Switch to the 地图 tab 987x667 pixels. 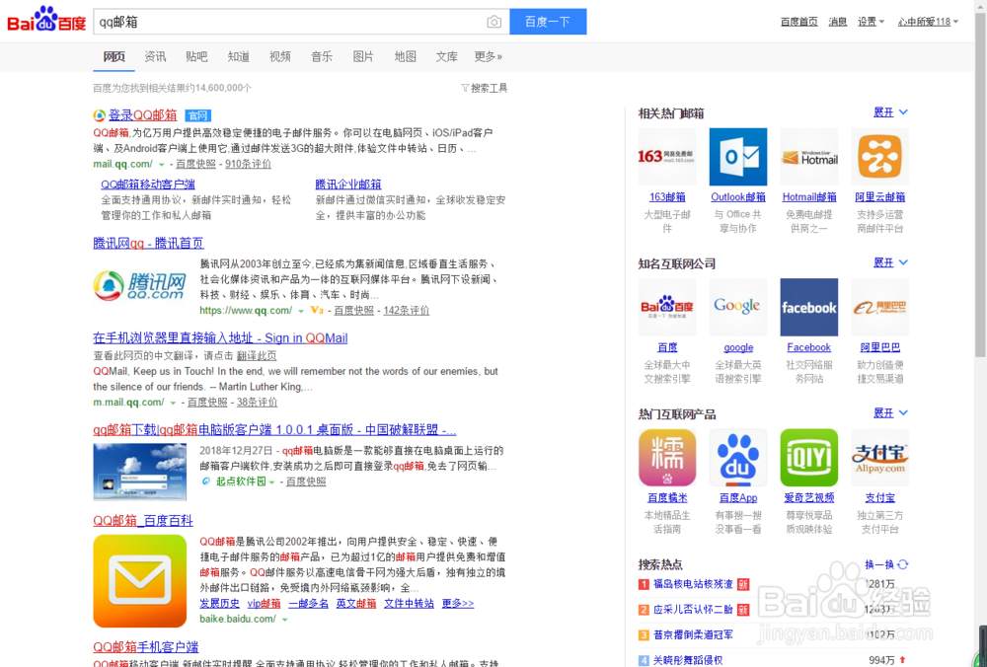click(x=406, y=56)
